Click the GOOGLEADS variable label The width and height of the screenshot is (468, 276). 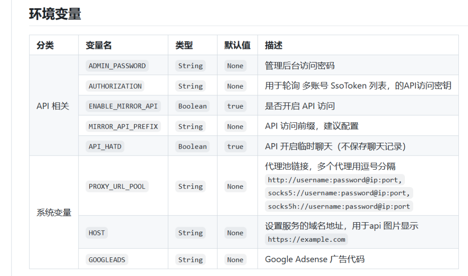pos(106,260)
